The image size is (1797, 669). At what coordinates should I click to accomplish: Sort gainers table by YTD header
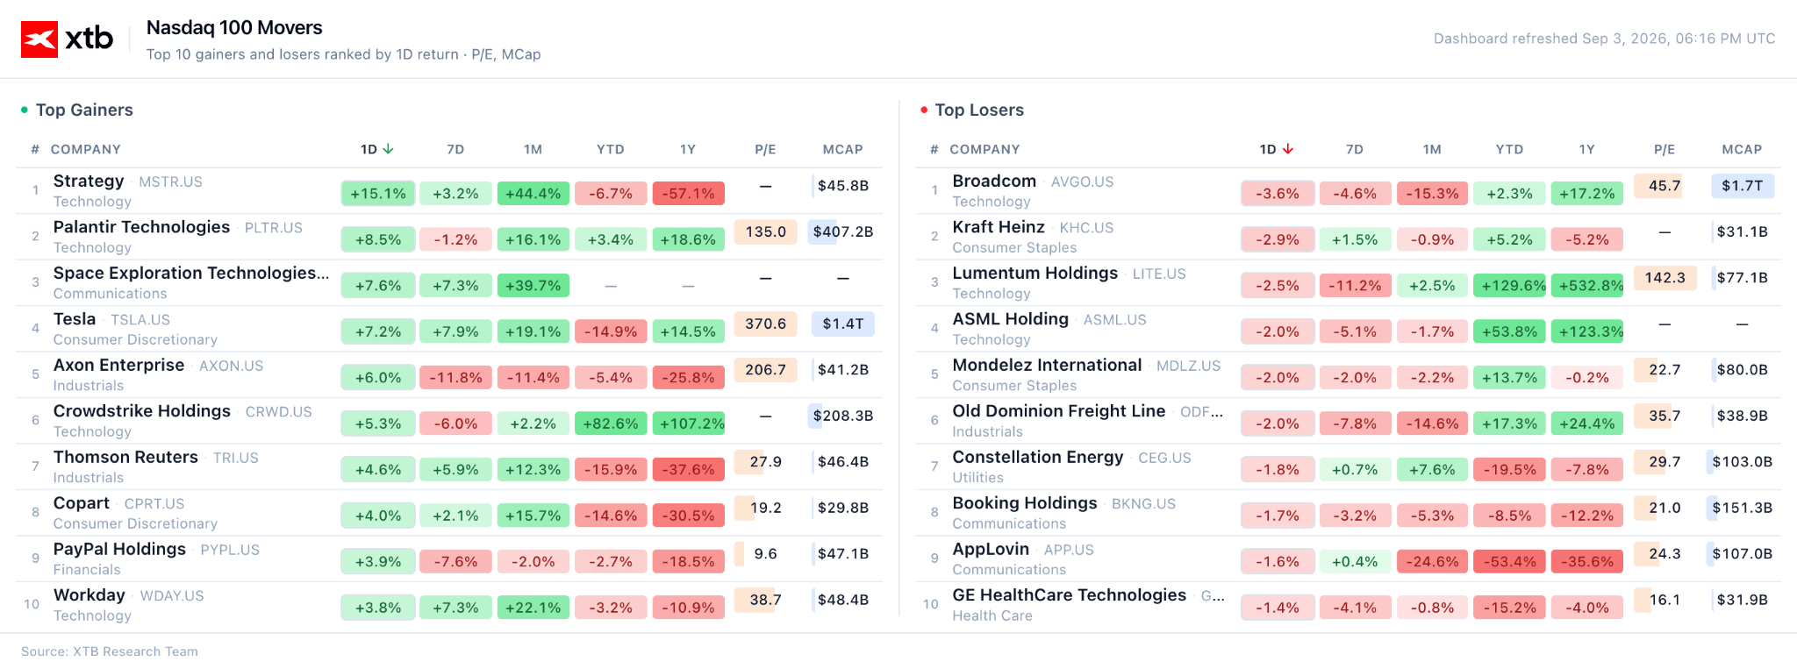coord(611,149)
